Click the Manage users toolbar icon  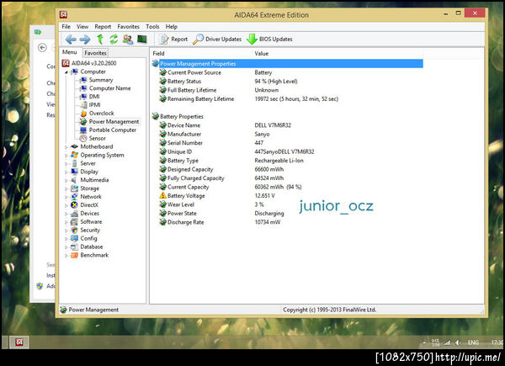pos(128,40)
